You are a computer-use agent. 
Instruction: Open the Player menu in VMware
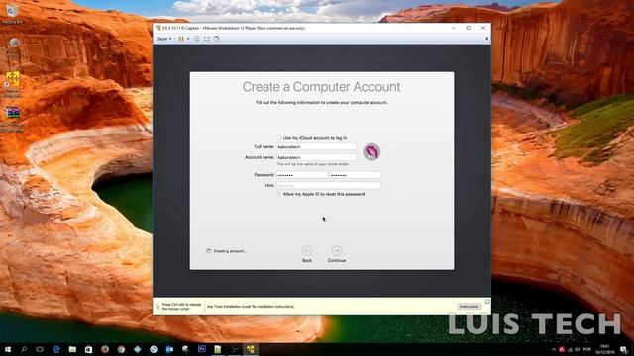pos(163,39)
